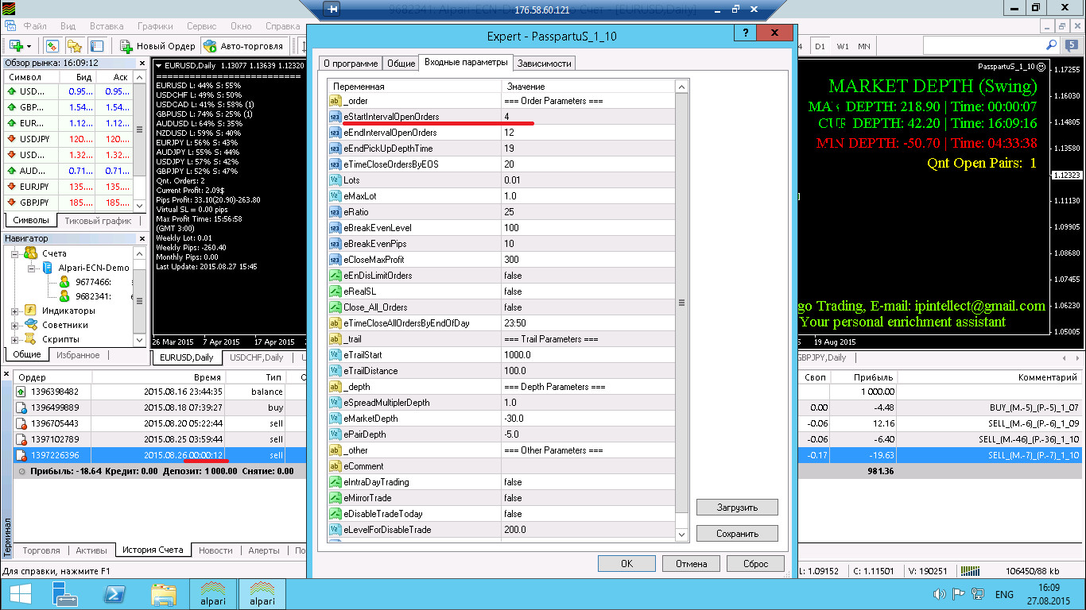The image size is (1086, 610).
Task: Switch to the Зависимости tab
Action: [x=544, y=63]
